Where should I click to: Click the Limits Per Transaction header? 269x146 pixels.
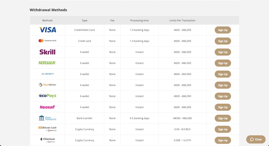click(182, 20)
